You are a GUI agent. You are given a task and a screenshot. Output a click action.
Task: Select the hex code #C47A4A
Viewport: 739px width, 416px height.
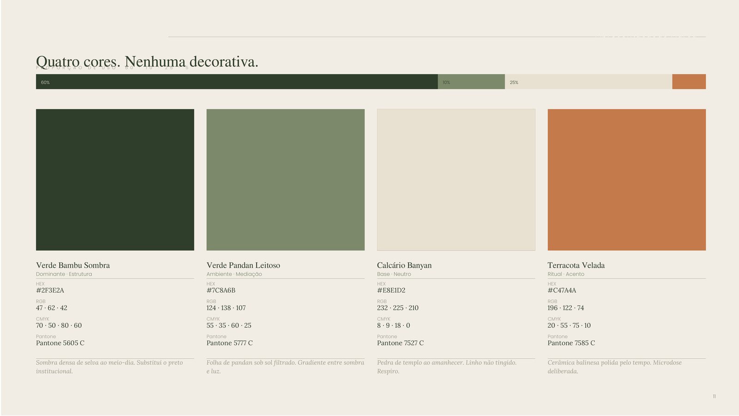pos(562,290)
